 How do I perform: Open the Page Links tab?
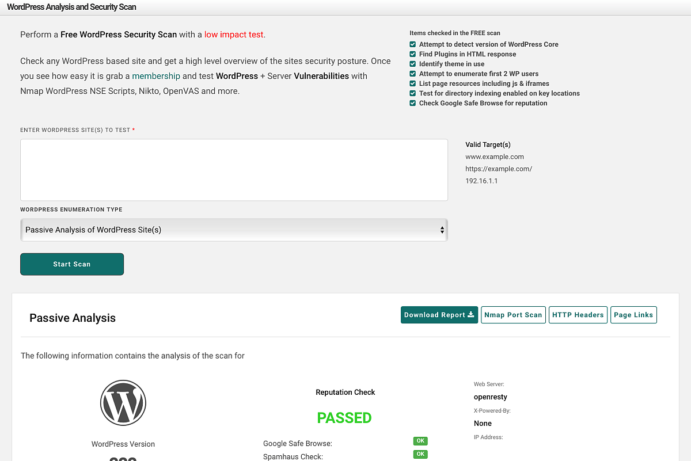[633, 315]
